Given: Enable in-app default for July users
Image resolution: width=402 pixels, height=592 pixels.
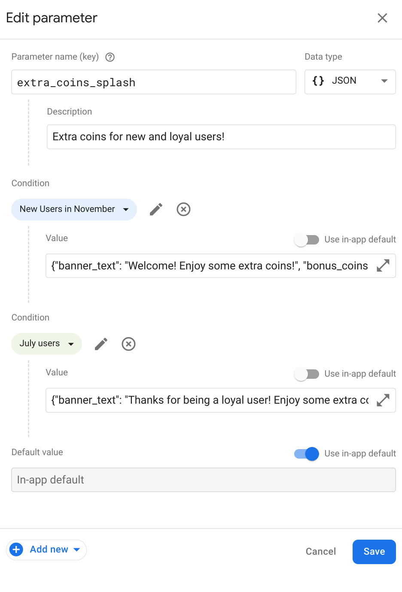Looking at the screenshot, I should pyautogui.click(x=307, y=374).
